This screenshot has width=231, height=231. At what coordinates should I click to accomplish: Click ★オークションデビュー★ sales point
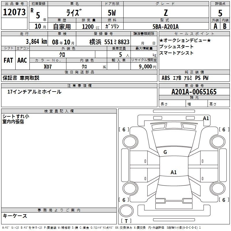pos(185,40)
